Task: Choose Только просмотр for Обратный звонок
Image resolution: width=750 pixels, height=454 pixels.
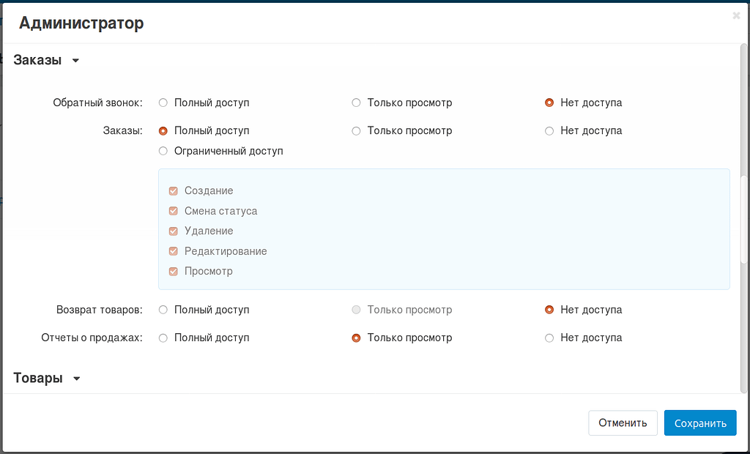Action: [x=357, y=103]
